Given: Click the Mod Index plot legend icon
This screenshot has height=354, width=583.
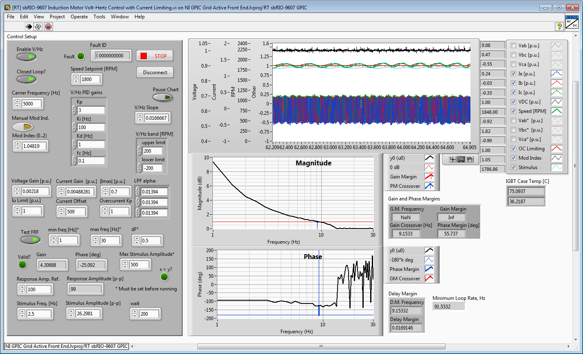Looking at the screenshot, I should coord(556,158).
